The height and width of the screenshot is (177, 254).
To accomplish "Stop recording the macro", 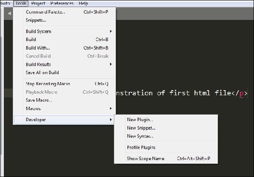I will [48, 84].
